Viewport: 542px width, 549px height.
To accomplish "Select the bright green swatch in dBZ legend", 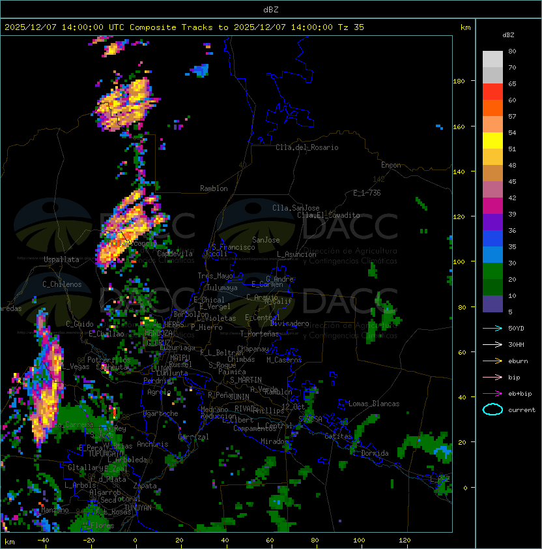I will 492,271.
